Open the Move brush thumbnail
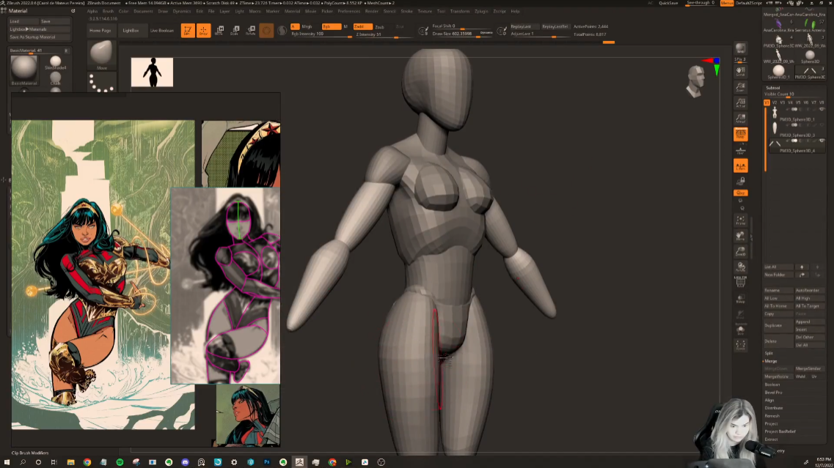 101,55
